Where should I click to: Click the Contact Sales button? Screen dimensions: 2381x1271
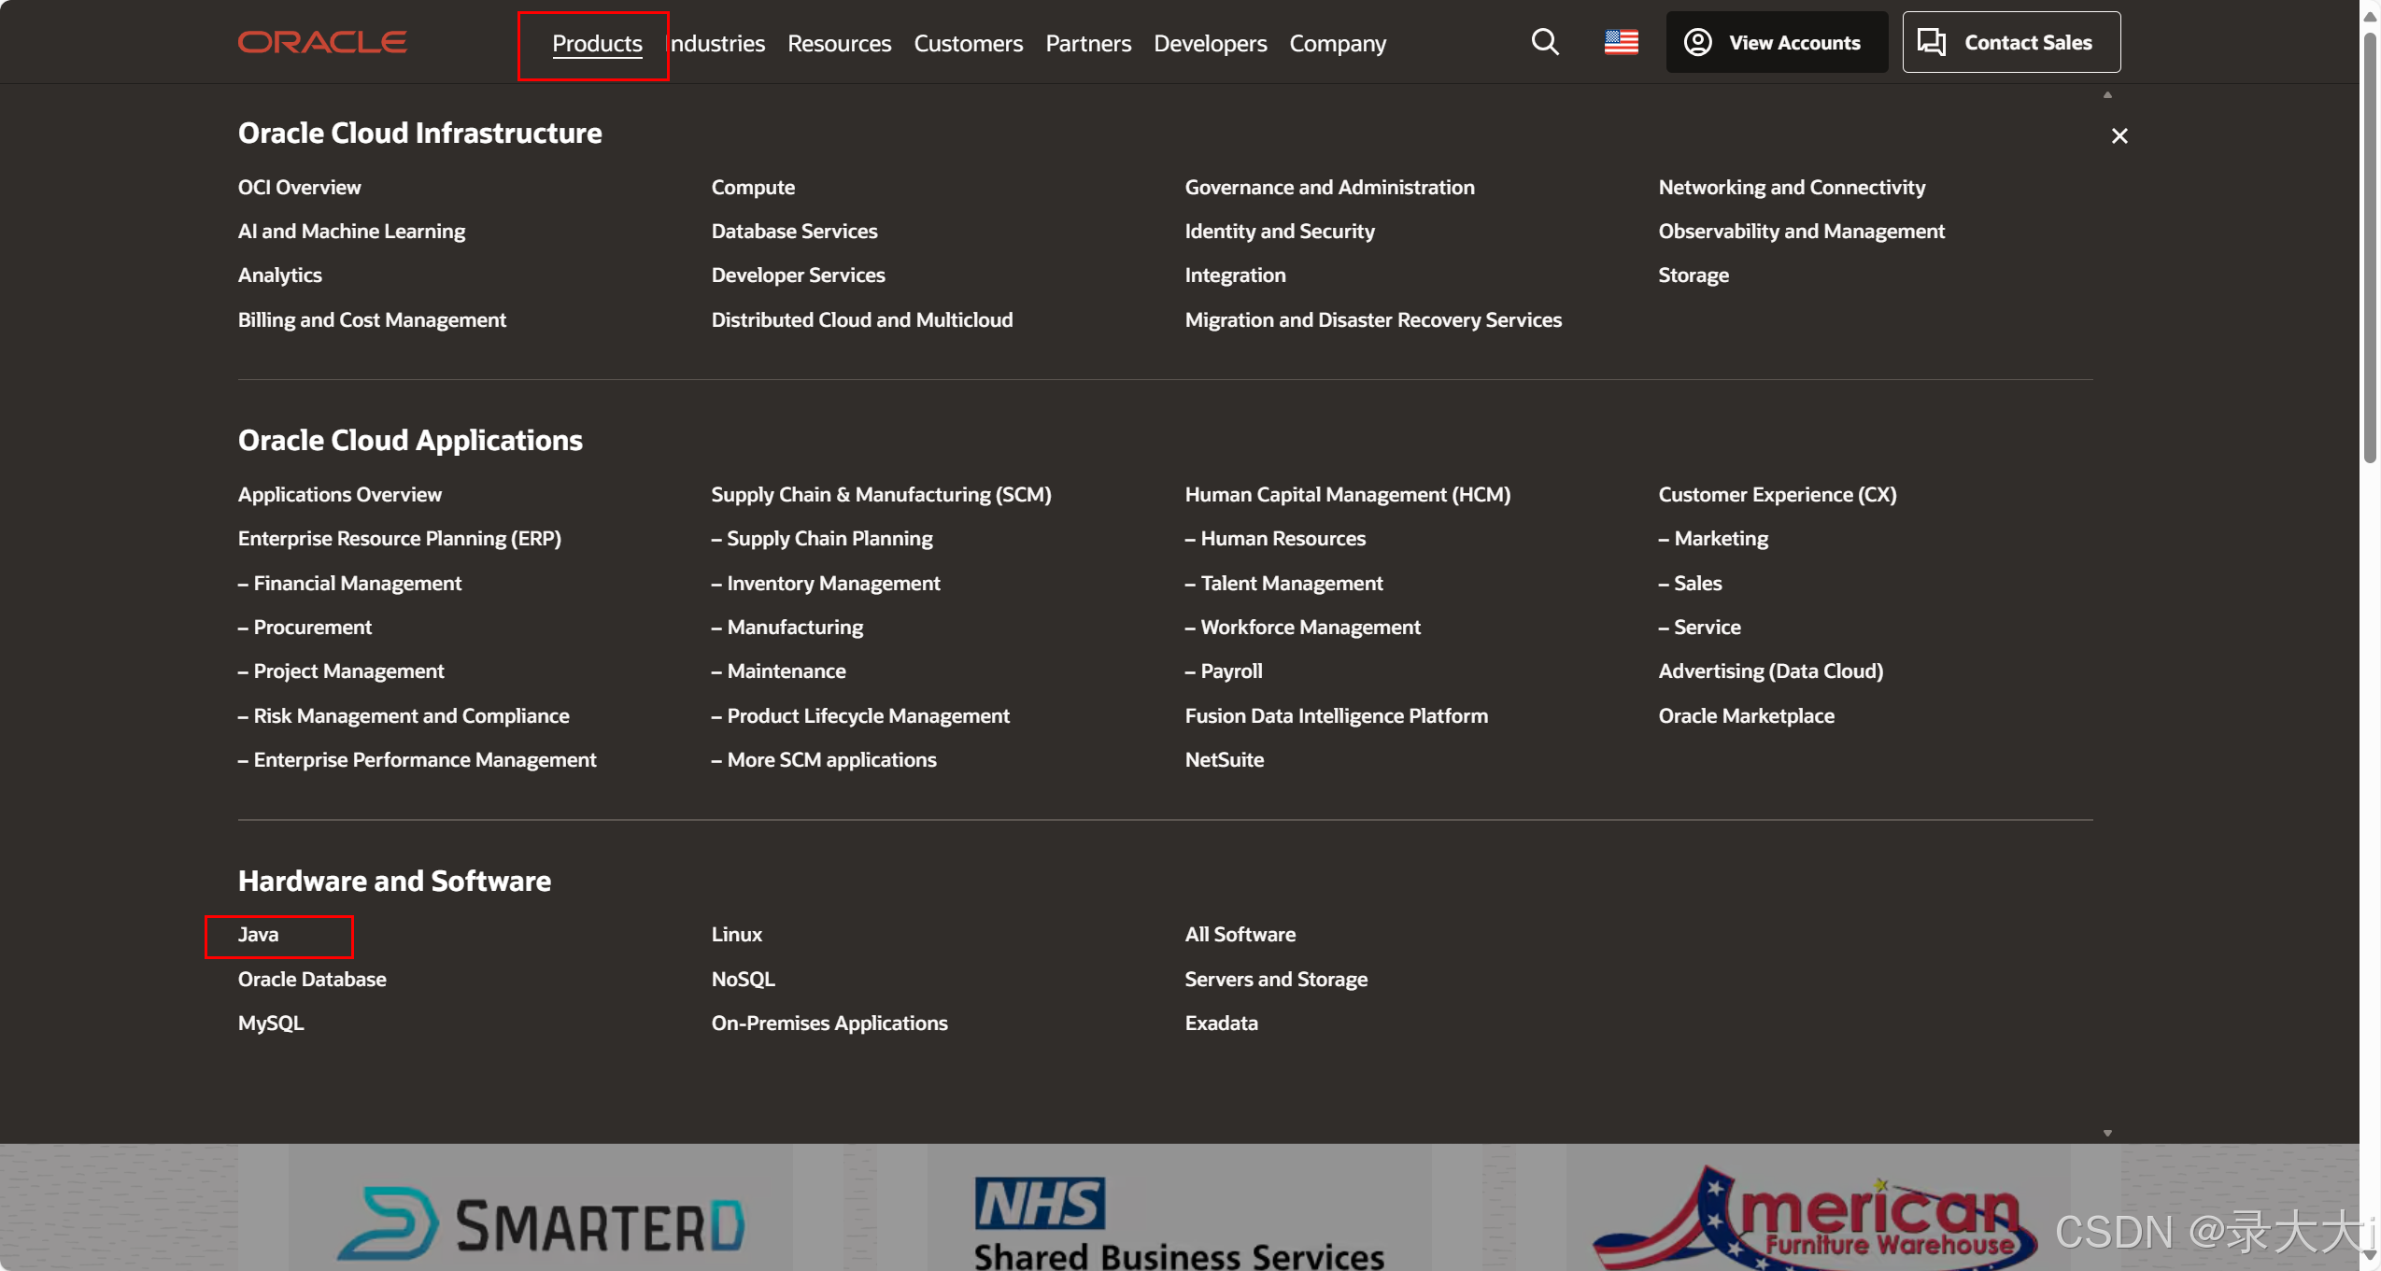click(2010, 42)
